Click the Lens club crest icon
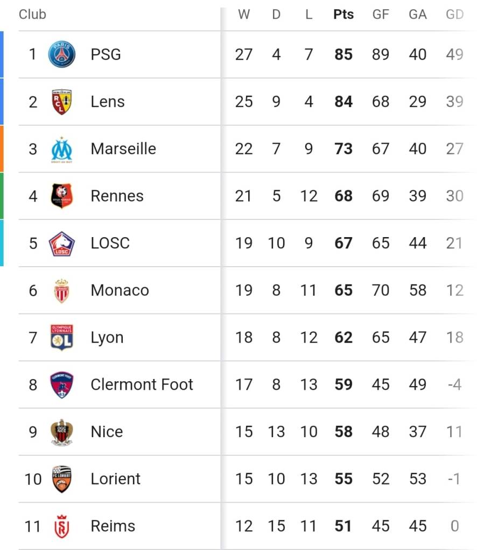This screenshot has width=477, height=550. (x=61, y=102)
